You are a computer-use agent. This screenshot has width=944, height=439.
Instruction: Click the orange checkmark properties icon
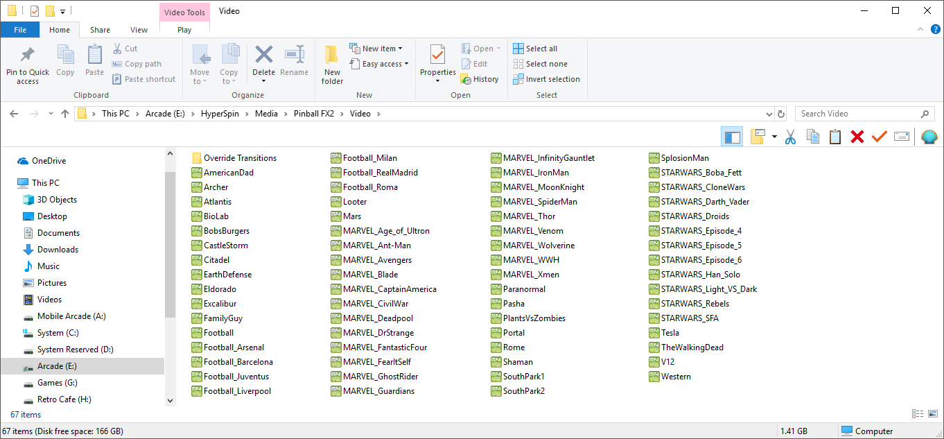tap(880, 137)
